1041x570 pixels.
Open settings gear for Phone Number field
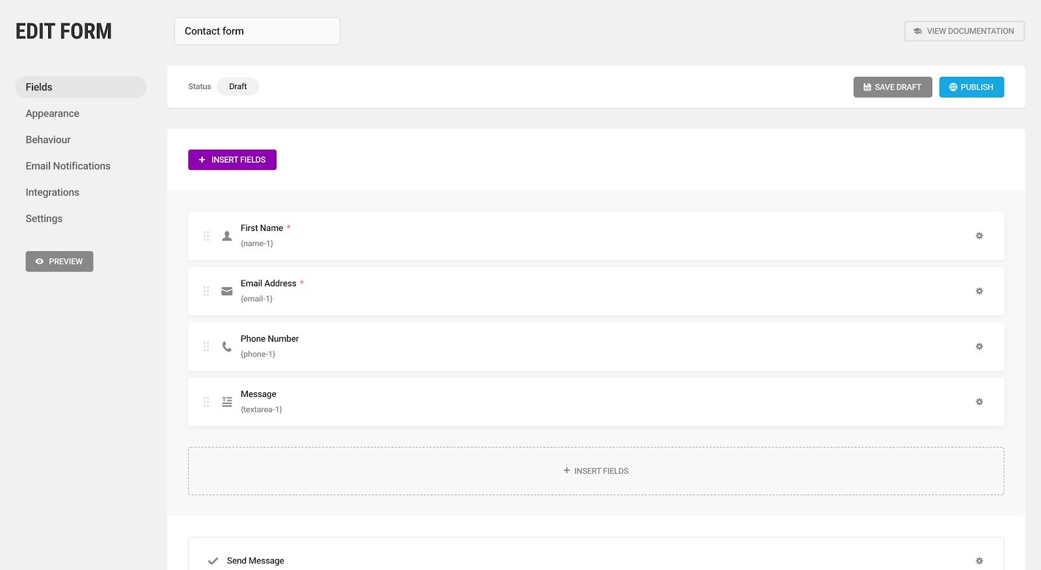point(979,346)
